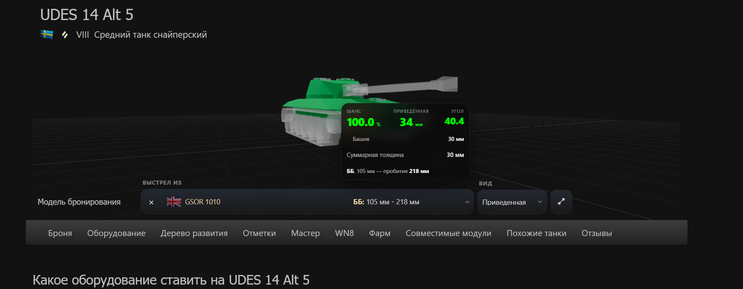
Task: Click the 'UDES 14 Alt 5' page title
Action: [87, 15]
